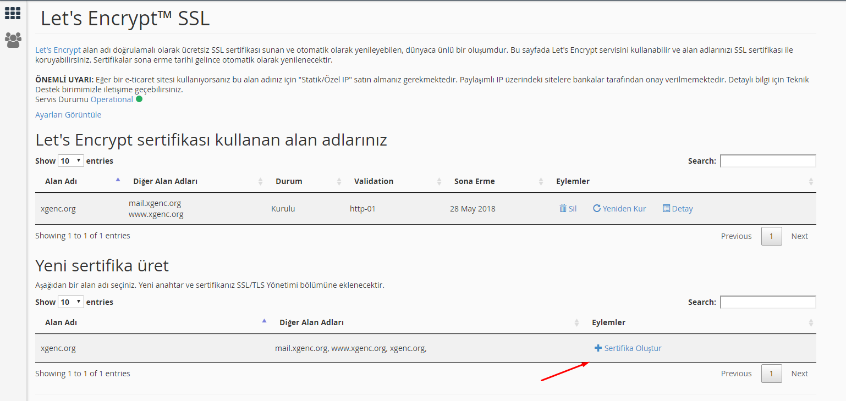Select xgenc.org cell in new certificate table
This screenshot has width=846, height=401.
pos(58,348)
